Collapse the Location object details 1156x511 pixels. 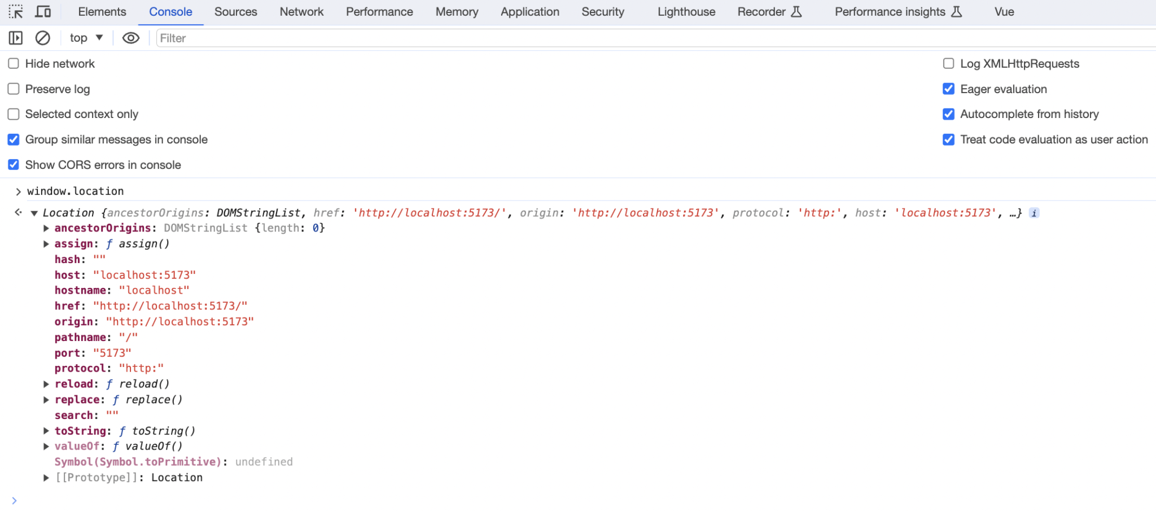pos(34,213)
